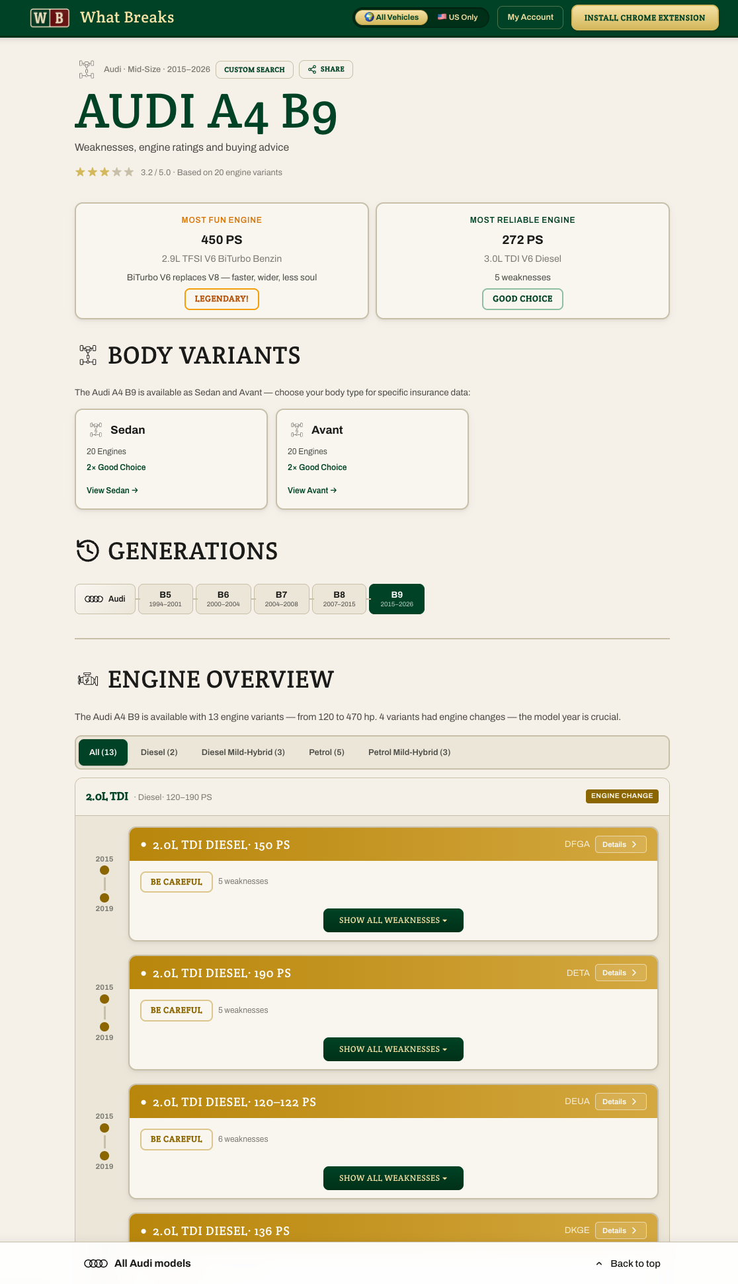This screenshot has height=1284, width=738.
Task: Show all weaknesses for 190 PS diesel
Action: (x=393, y=1049)
